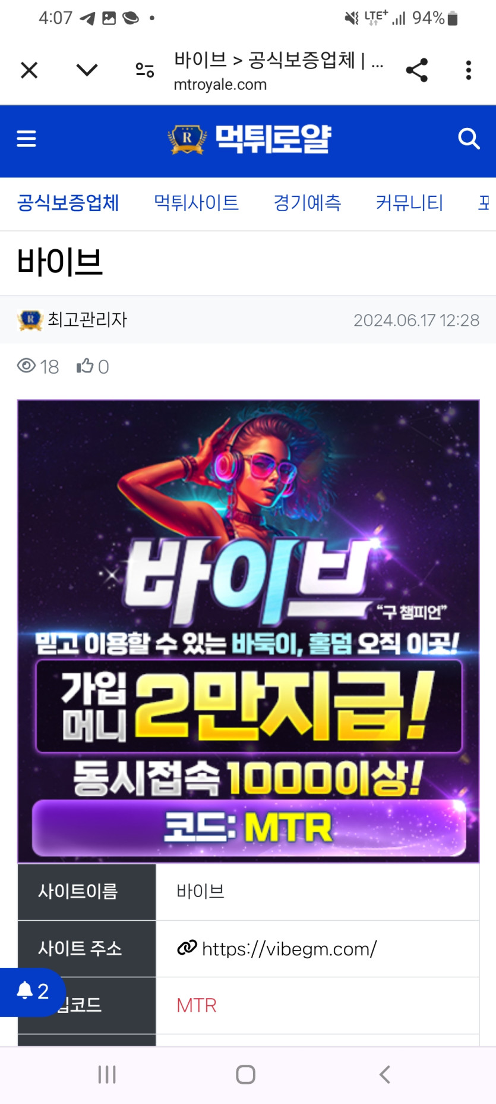This screenshot has width=496, height=1104.
Task: Click the Android recent apps button
Action: [x=107, y=1074]
